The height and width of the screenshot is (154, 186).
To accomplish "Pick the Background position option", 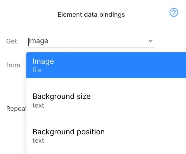I will point(106,136).
